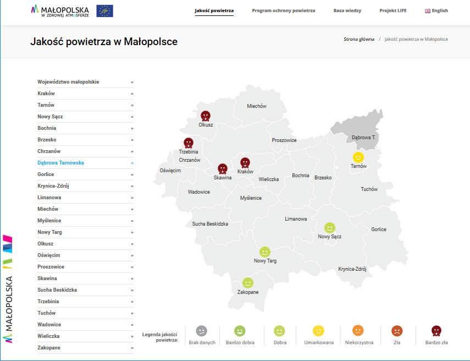The image size is (470, 361).
Task: Select the Nowy Targ smiley marker
Action: click(265, 251)
